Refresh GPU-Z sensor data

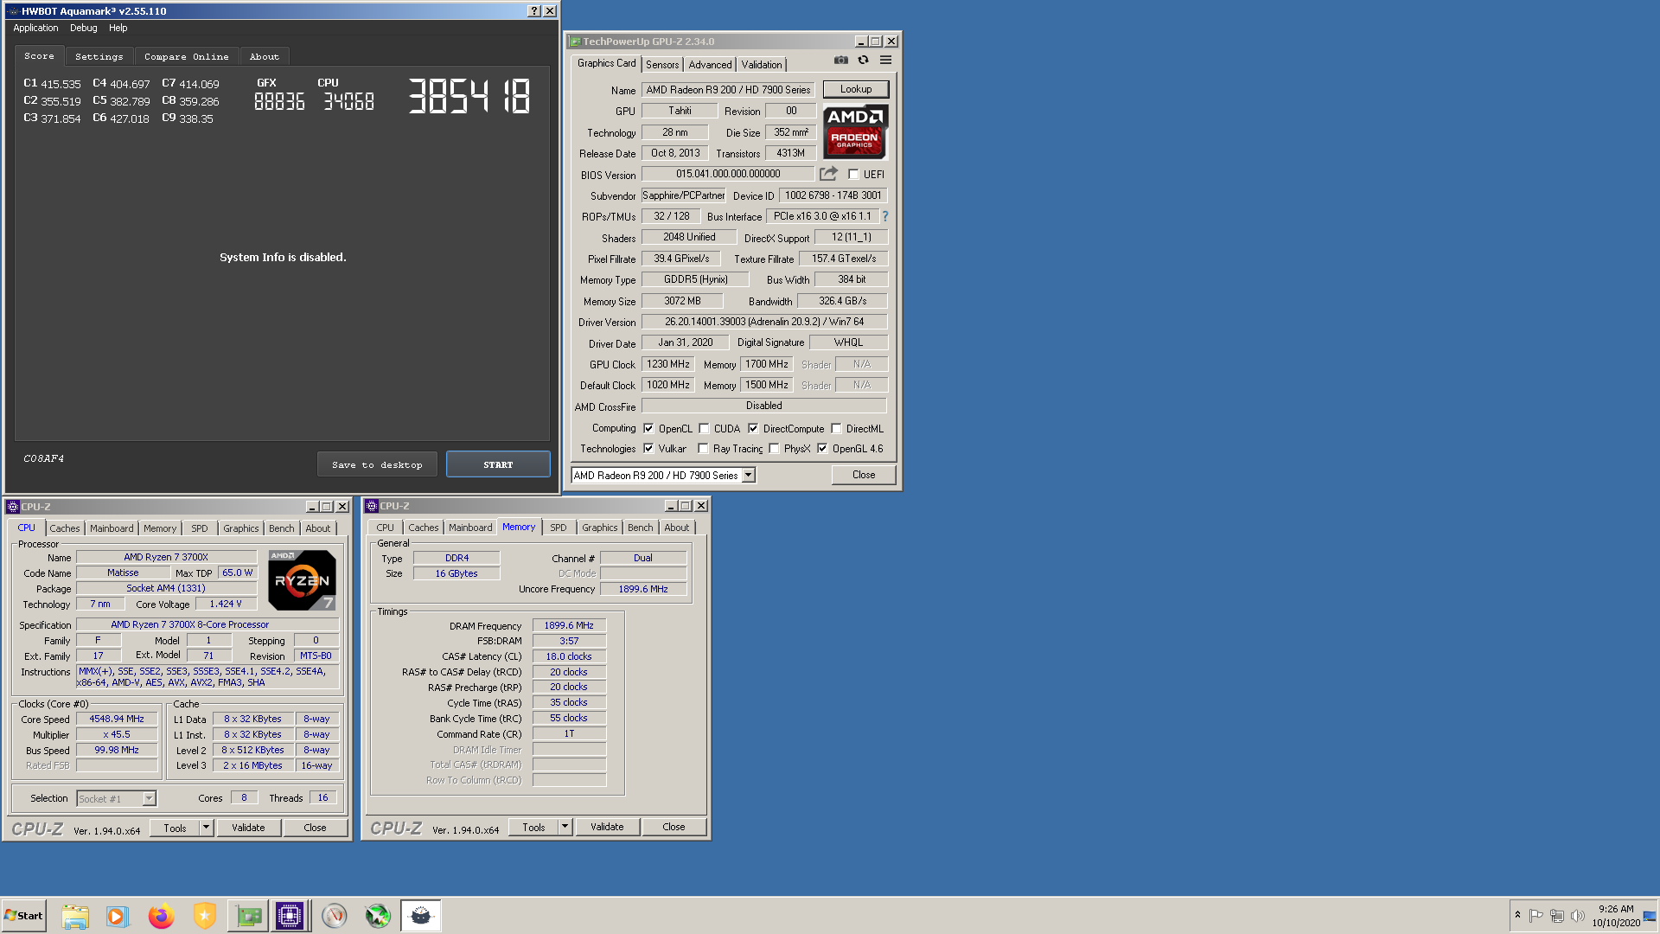863,60
